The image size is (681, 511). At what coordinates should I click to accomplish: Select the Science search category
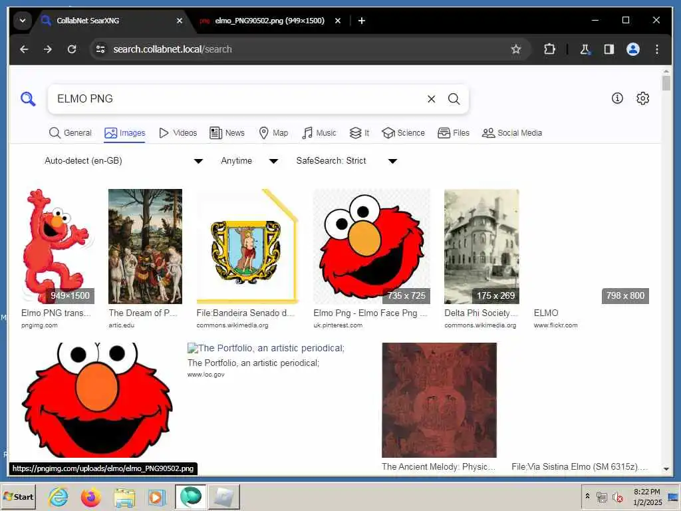(x=404, y=133)
